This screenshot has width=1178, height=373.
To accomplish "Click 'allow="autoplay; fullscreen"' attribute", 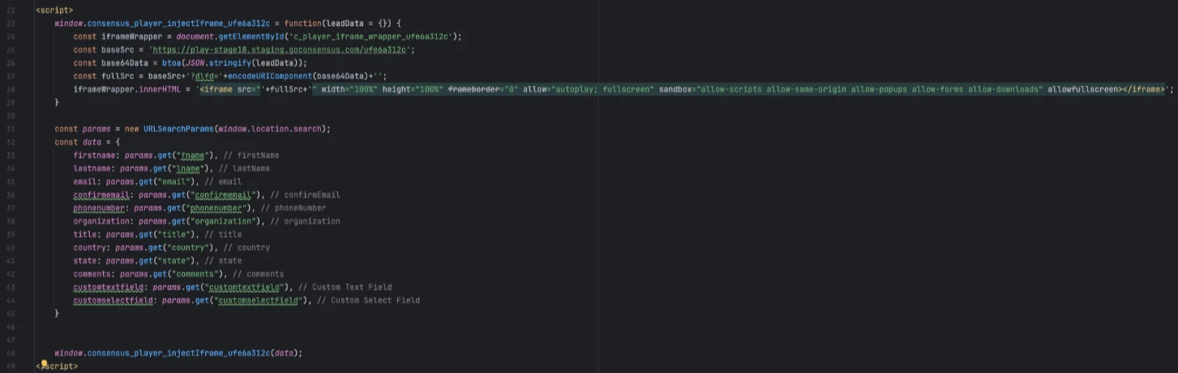I will click(x=588, y=89).
